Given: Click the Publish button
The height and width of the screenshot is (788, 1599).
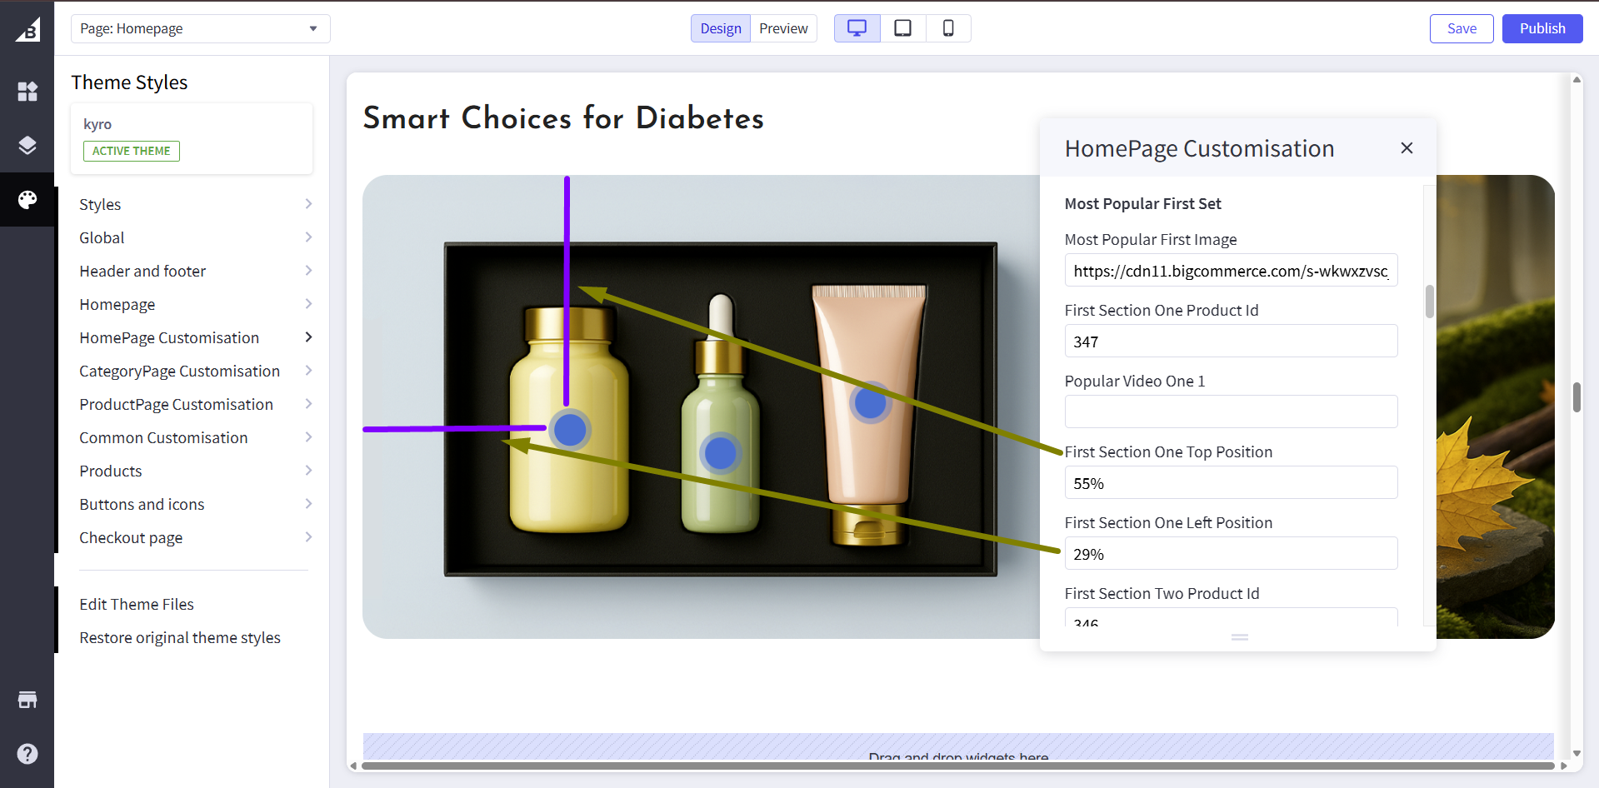Looking at the screenshot, I should point(1542,28).
